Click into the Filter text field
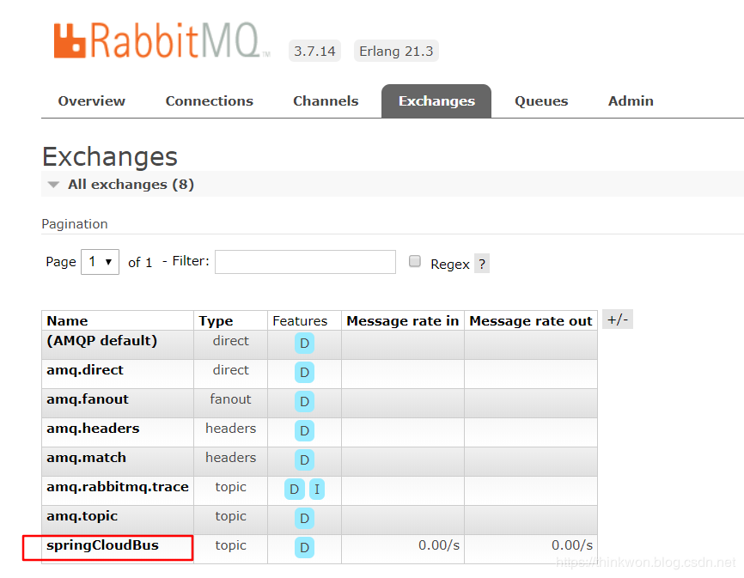This screenshot has height=578, width=744. (x=305, y=262)
